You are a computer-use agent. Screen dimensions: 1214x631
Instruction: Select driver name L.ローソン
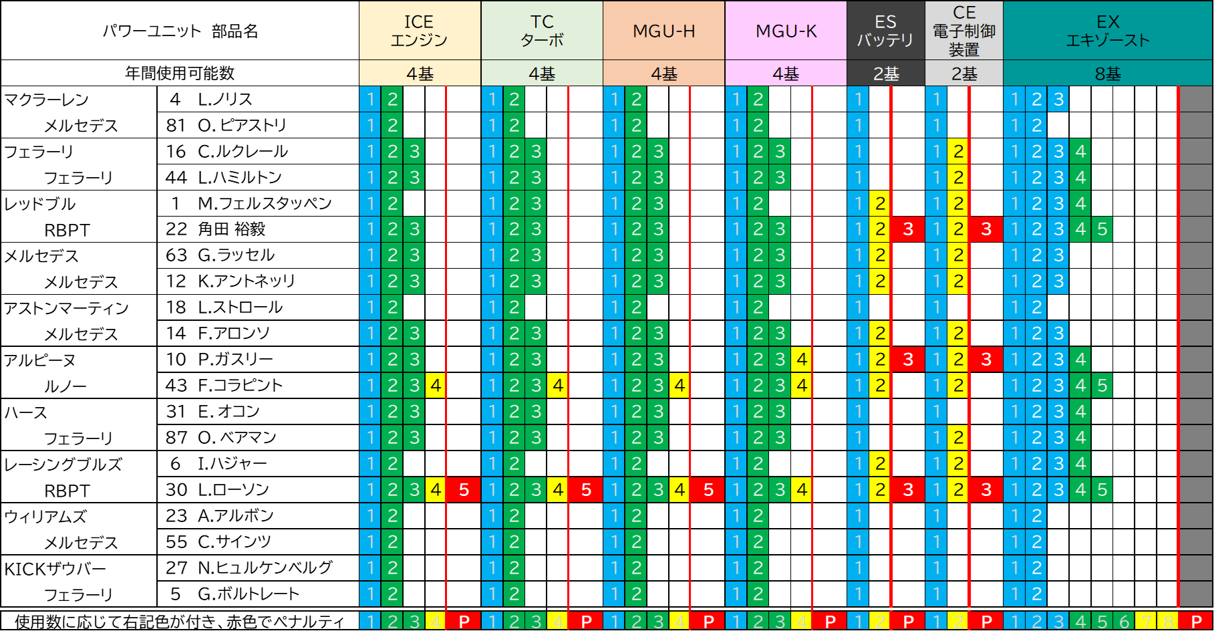[234, 490]
